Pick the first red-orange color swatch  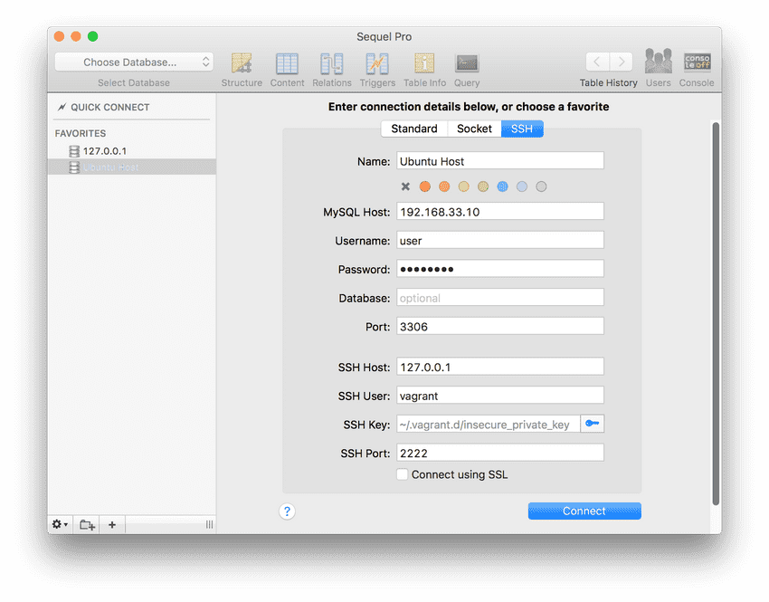tap(424, 186)
